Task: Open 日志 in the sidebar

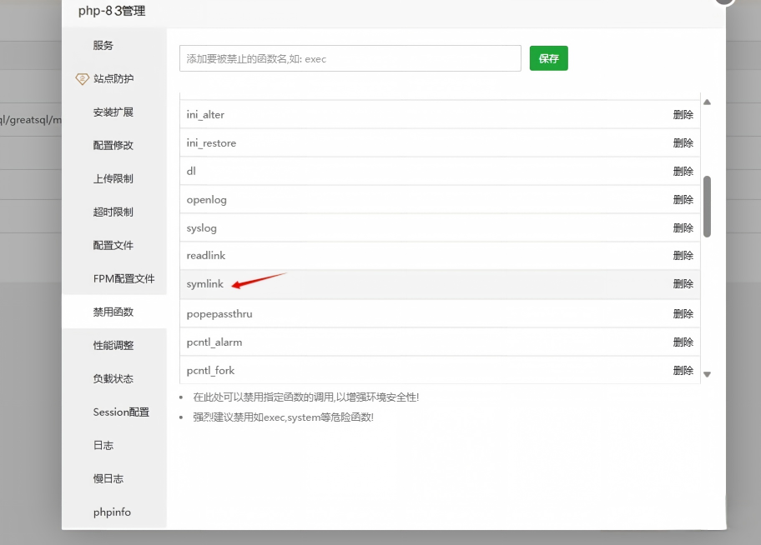Action: pyautogui.click(x=103, y=445)
